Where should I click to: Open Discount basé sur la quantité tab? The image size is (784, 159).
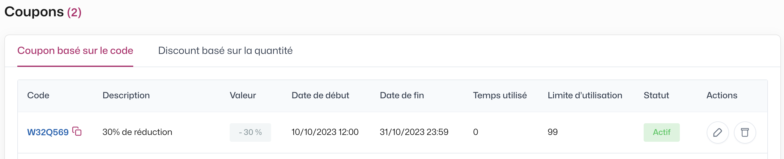pos(225,51)
